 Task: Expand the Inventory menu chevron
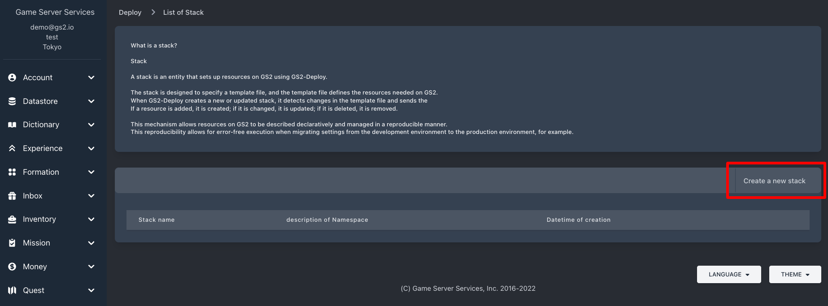pyautogui.click(x=92, y=219)
